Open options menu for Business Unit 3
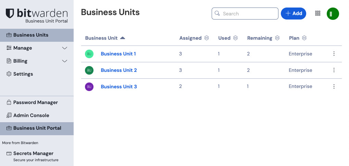 coord(334,87)
